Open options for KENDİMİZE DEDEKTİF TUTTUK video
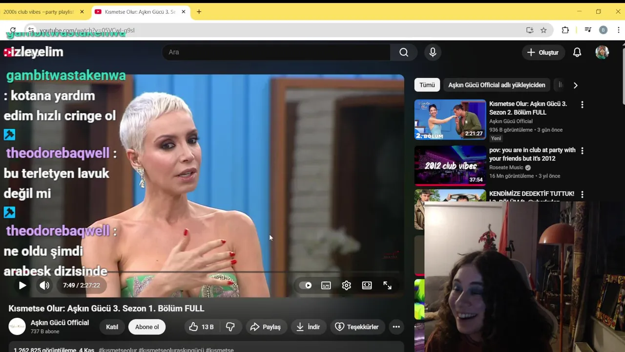This screenshot has width=625, height=352. click(582, 194)
